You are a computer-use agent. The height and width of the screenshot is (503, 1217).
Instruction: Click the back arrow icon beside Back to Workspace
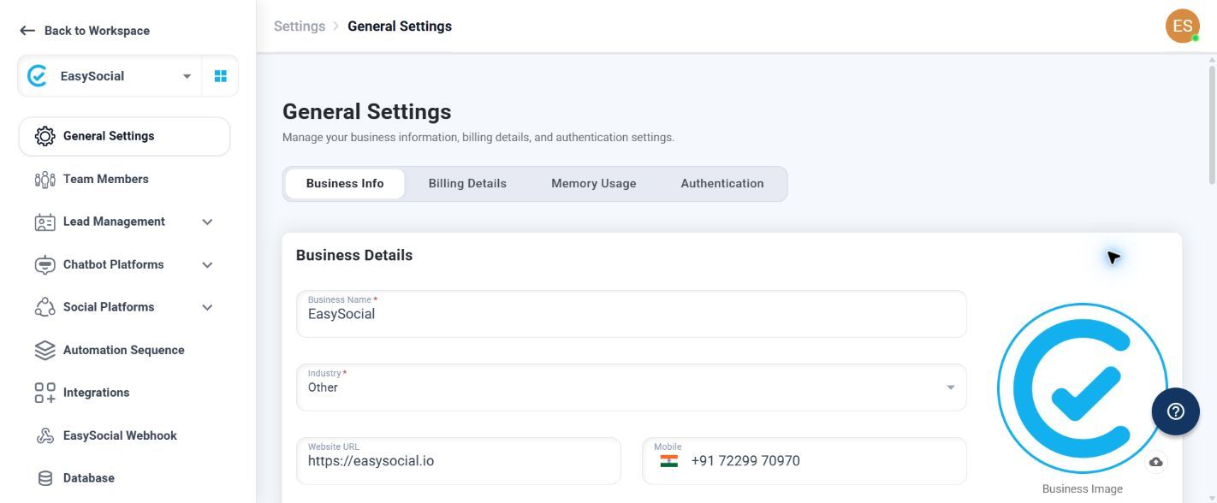point(27,31)
